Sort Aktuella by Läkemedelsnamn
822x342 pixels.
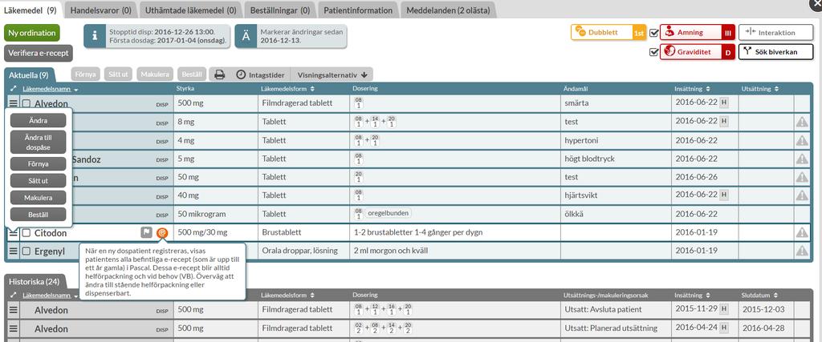[x=51, y=90]
